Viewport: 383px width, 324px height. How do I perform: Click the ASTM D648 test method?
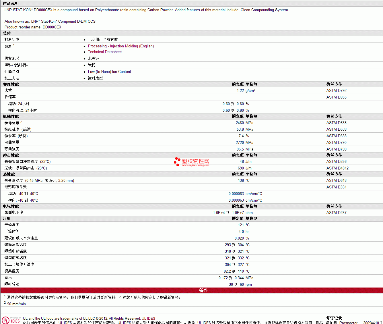[x=336, y=181]
